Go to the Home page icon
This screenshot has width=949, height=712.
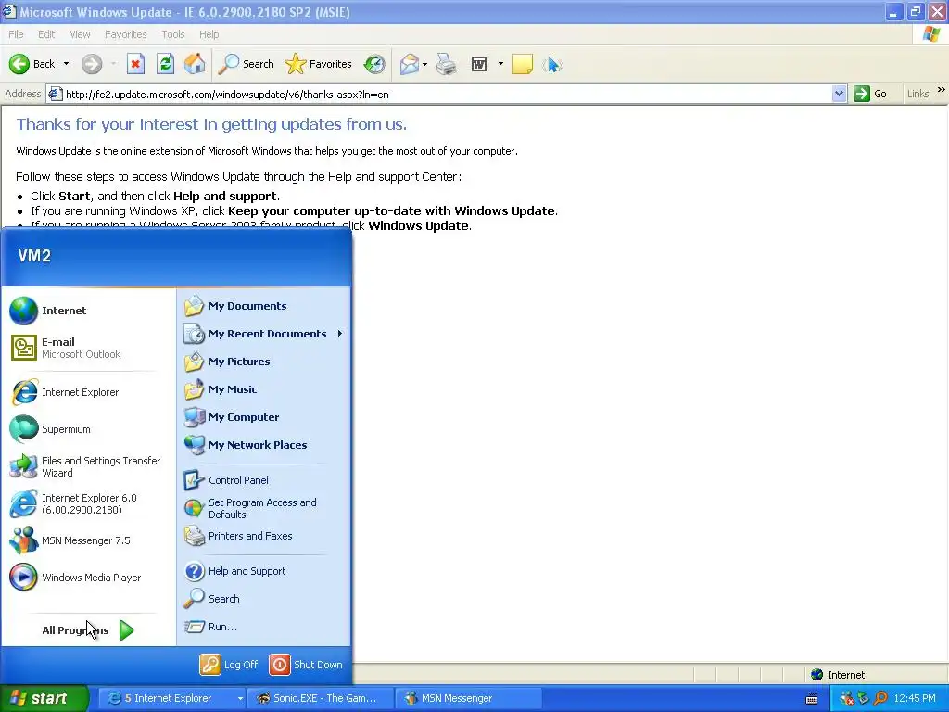pos(195,64)
